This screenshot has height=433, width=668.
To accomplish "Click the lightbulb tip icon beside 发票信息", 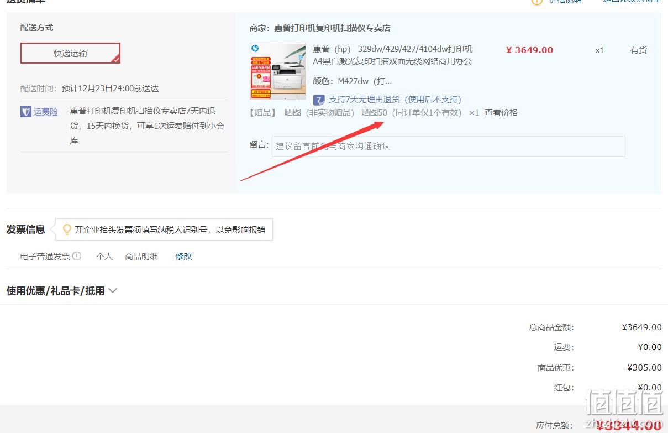I will 67,229.
